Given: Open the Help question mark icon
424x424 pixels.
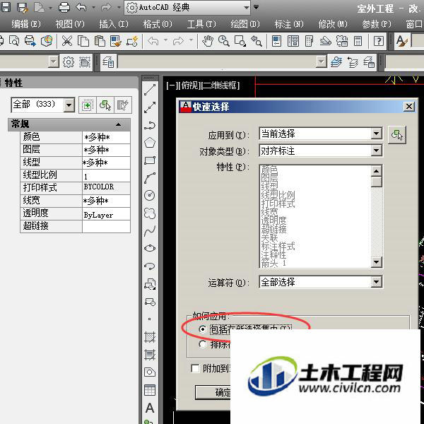Looking at the screenshot, I should pos(379,41).
